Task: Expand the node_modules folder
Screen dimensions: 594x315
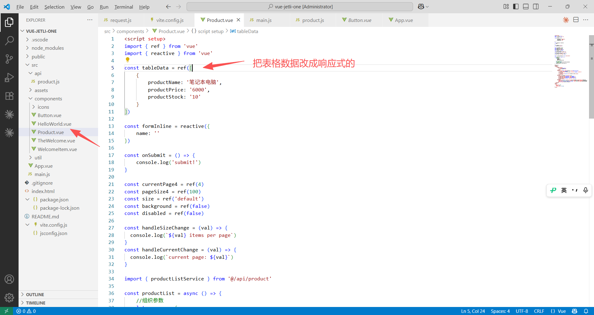Action: pyautogui.click(x=58, y=48)
